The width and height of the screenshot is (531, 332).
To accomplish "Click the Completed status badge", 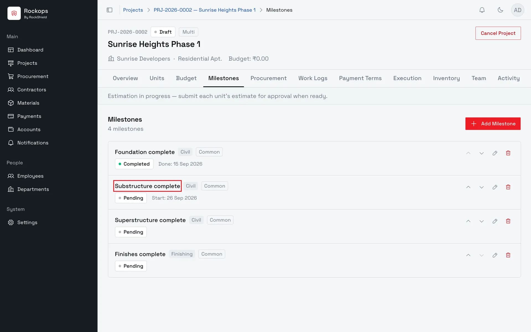I will click(134, 164).
